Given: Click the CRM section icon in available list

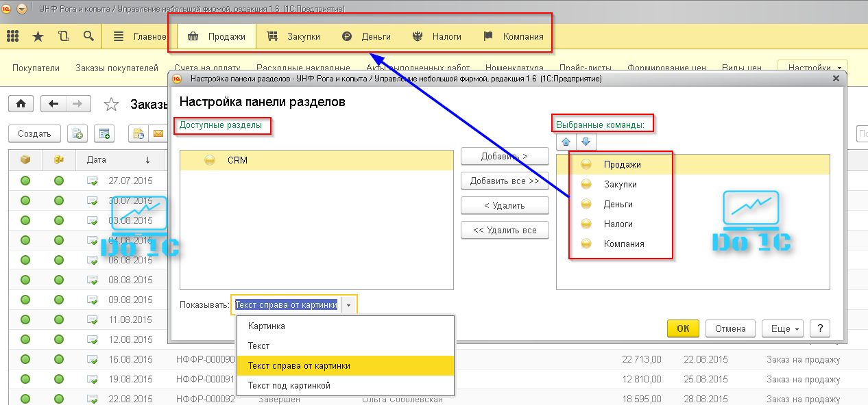Looking at the screenshot, I should [210, 160].
